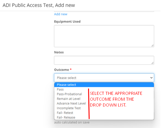The height and width of the screenshot is (128, 162).
Task: Click the Add new link
Action: (x=61, y=14)
